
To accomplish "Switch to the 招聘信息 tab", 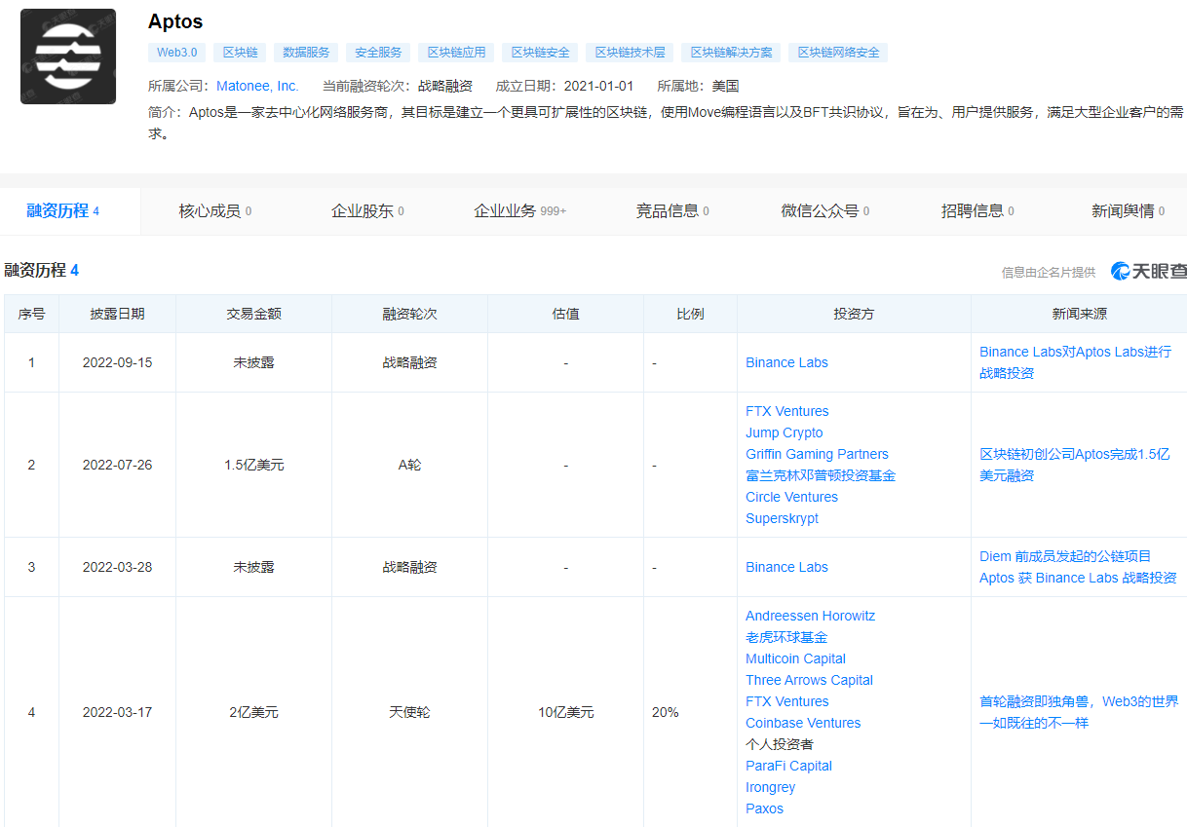I will 977,211.
